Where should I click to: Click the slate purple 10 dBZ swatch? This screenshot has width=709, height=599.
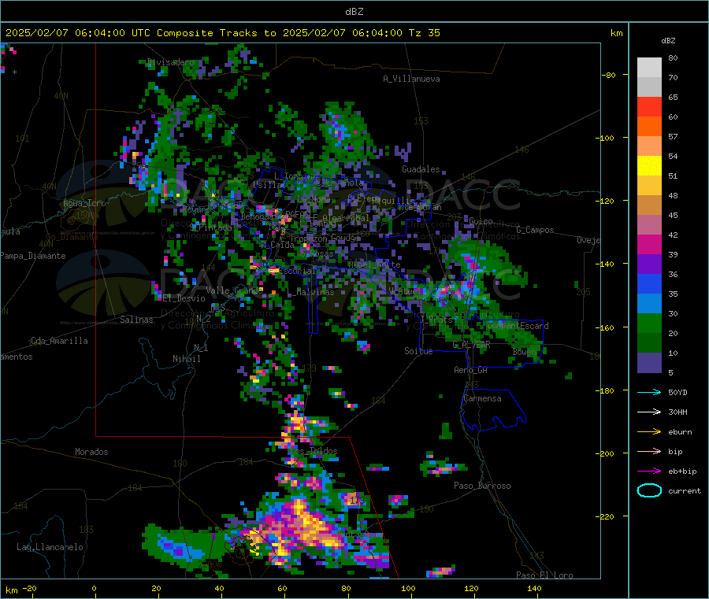pos(649,362)
